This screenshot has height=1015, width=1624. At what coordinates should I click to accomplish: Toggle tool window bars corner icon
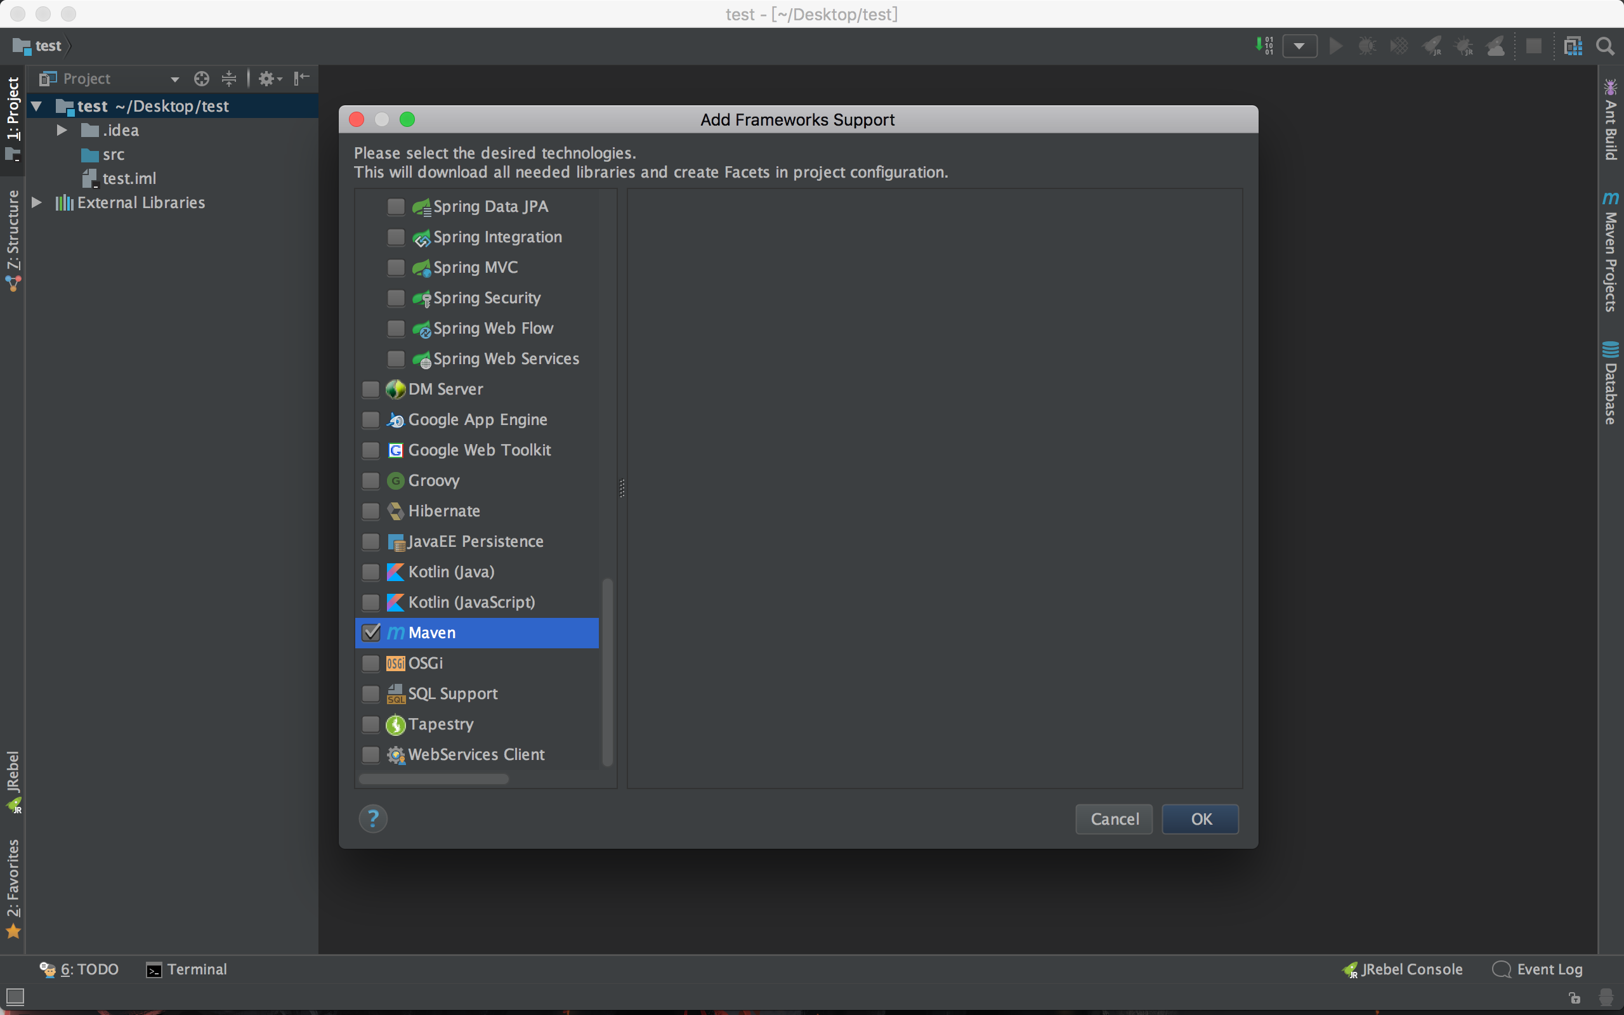click(15, 997)
